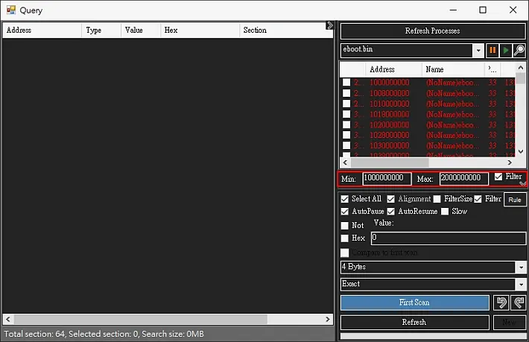The image size is (529, 342).
Task: Sort results by Type column header
Action: tap(101, 30)
